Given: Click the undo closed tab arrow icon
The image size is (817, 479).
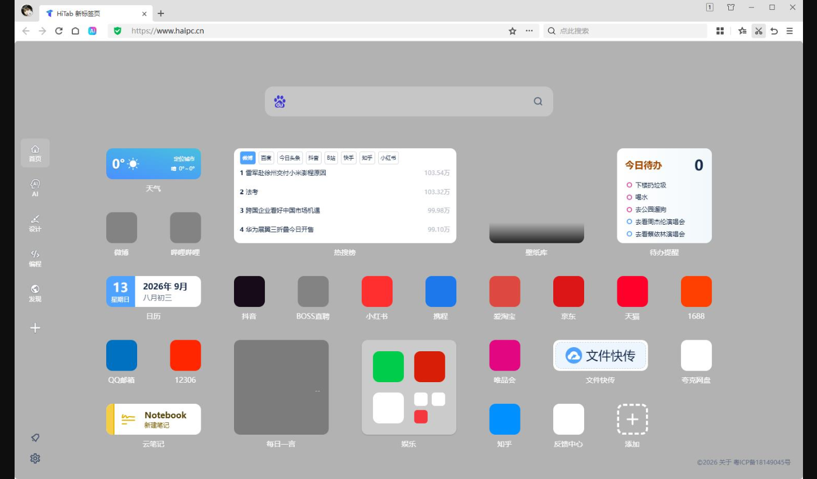Looking at the screenshot, I should click(x=774, y=31).
